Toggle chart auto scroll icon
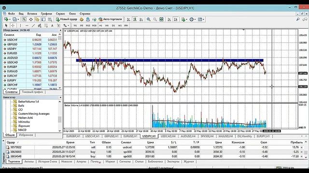This screenshot has height=173, width=309. coord(169,19)
